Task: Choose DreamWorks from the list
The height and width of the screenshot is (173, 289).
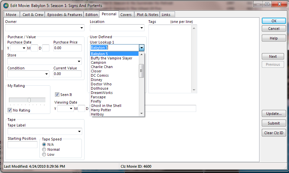Action: tap(114, 93)
